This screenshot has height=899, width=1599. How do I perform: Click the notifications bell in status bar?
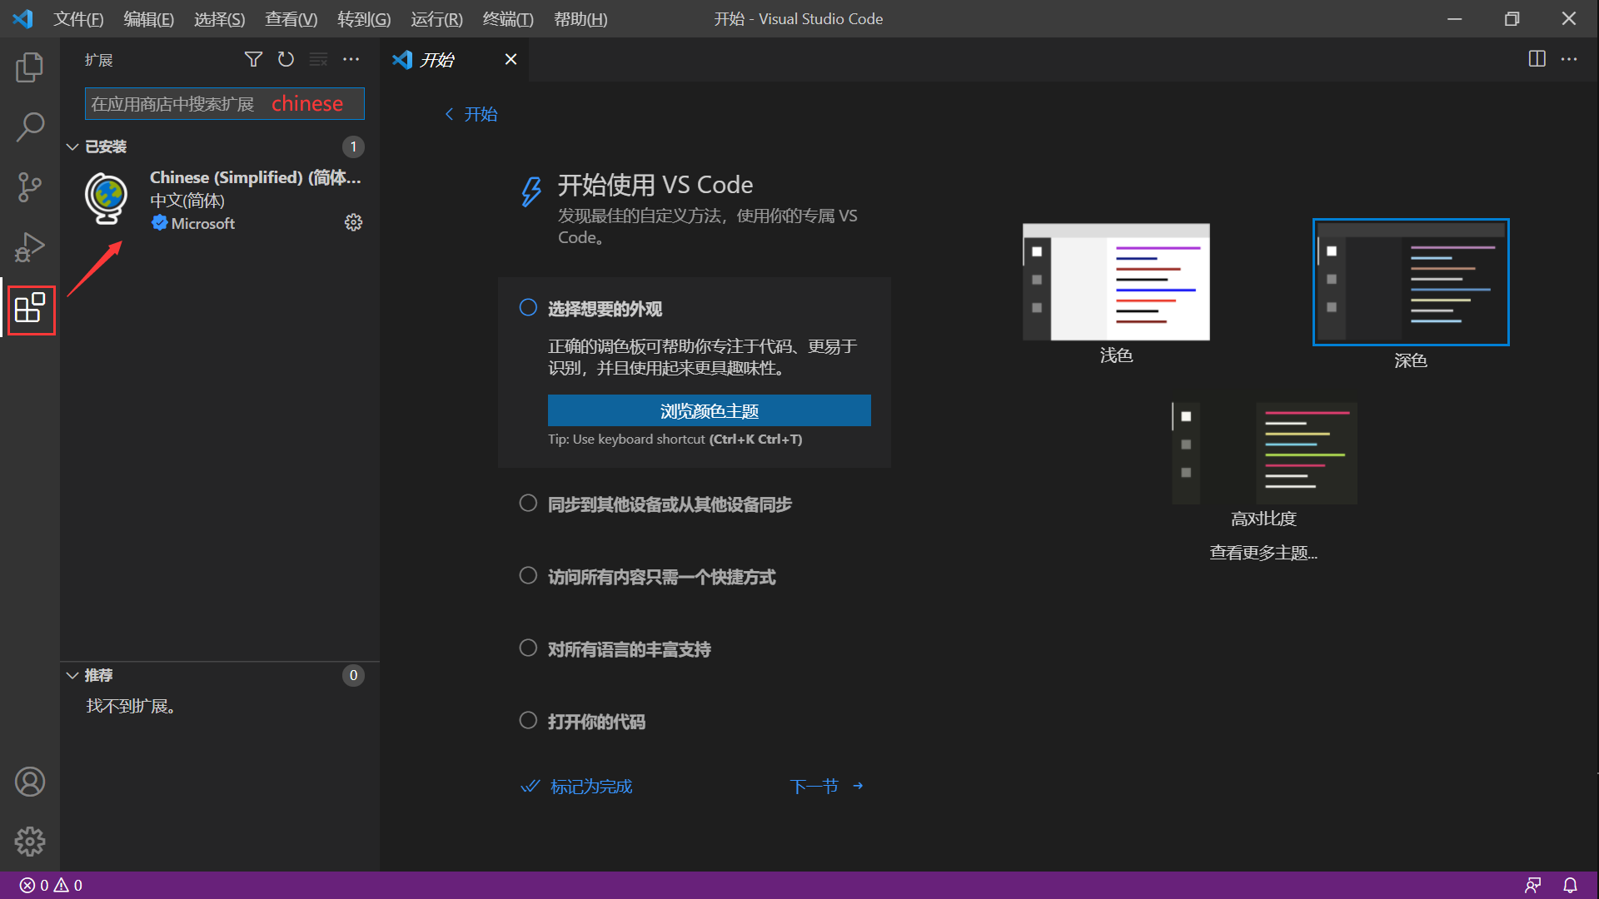(x=1570, y=885)
